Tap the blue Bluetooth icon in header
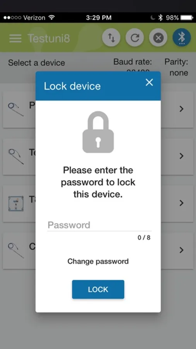The image size is (196, 349). tap(182, 38)
